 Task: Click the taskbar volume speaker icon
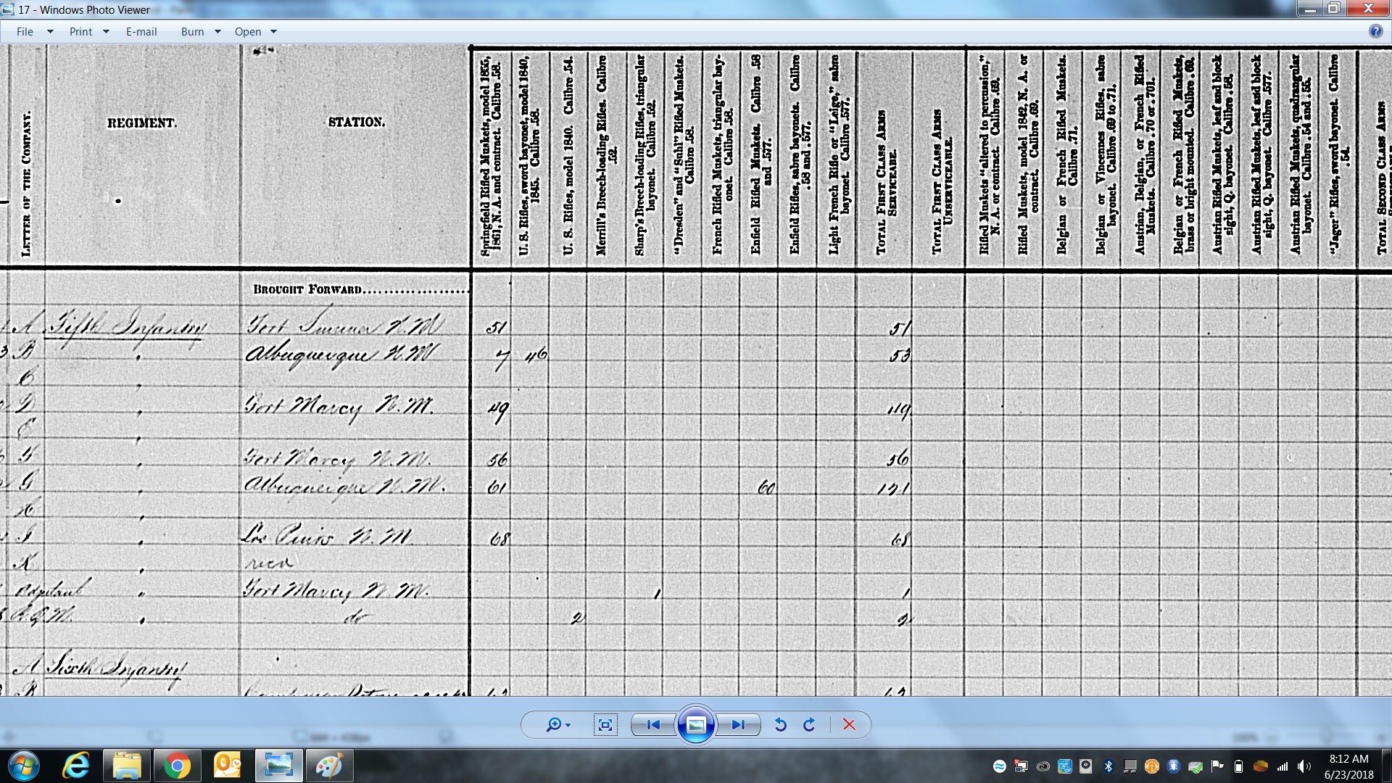(x=1304, y=766)
